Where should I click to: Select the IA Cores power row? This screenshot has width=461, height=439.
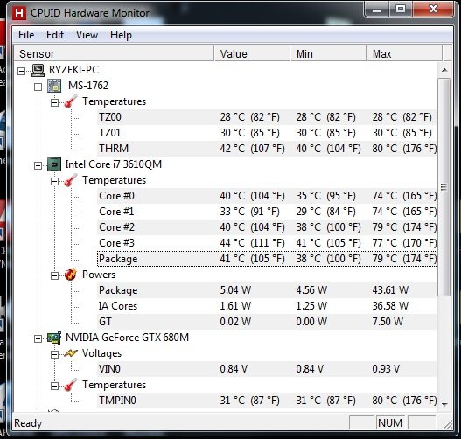pyautogui.click(x=267, y=306)
